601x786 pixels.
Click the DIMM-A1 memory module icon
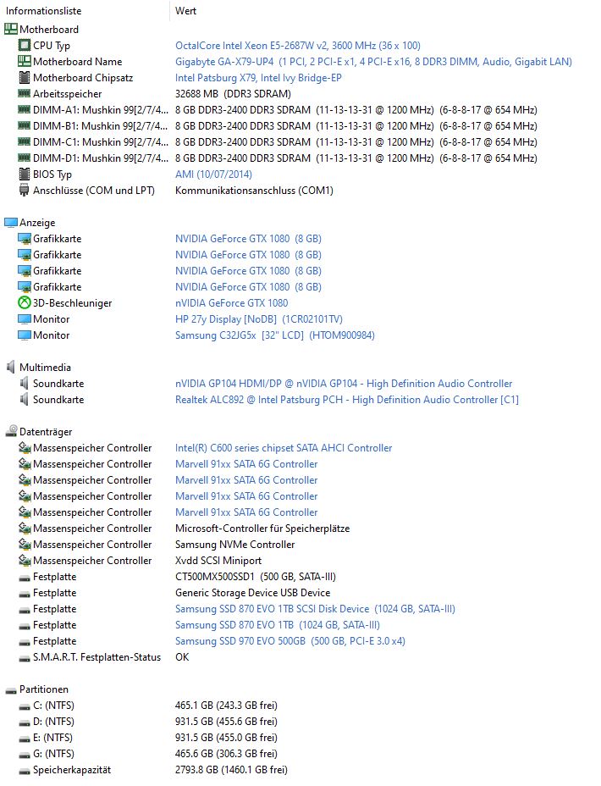tap(24, 109)
